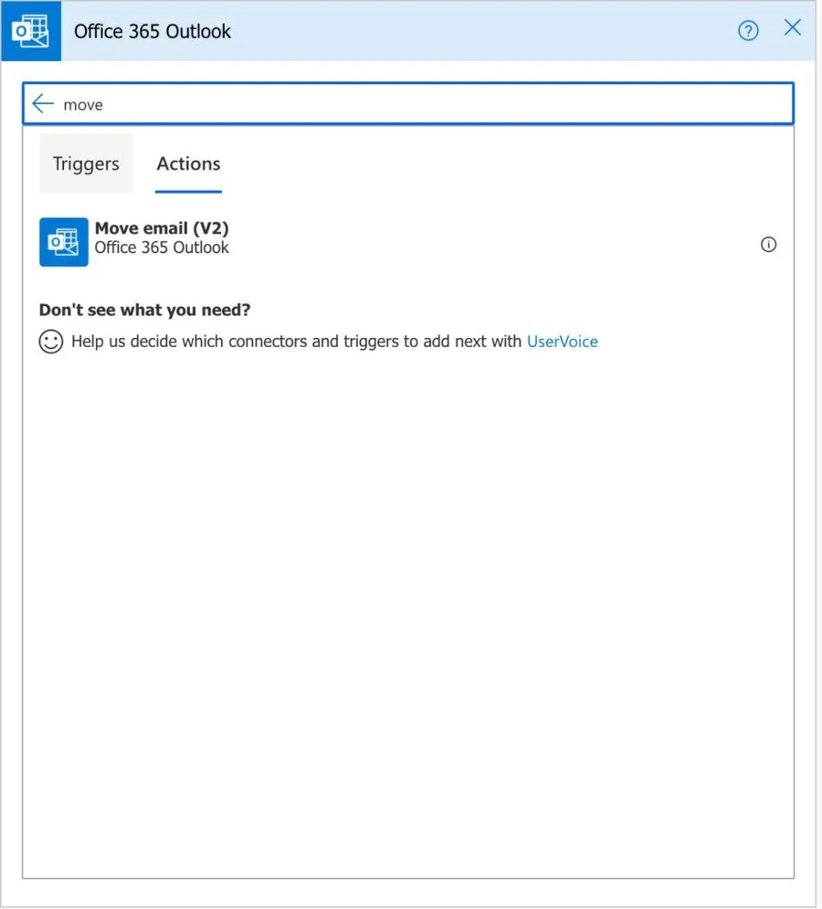
Task: Choose the Move email (V2) action title
Action: [x=161, y=228]
